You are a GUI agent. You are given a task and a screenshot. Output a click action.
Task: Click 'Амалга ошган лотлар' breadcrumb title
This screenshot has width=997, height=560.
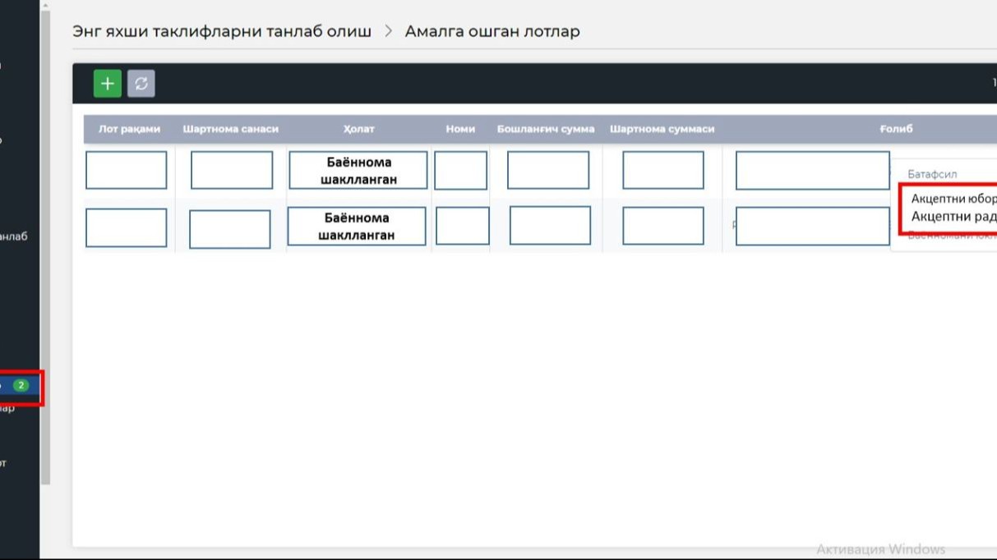coord(492,31)
